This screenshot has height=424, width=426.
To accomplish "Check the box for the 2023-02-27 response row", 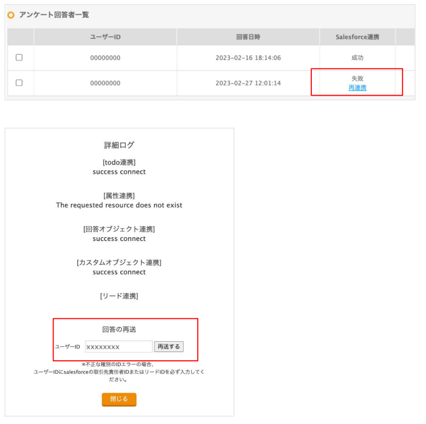I will [x=19, y=83].
